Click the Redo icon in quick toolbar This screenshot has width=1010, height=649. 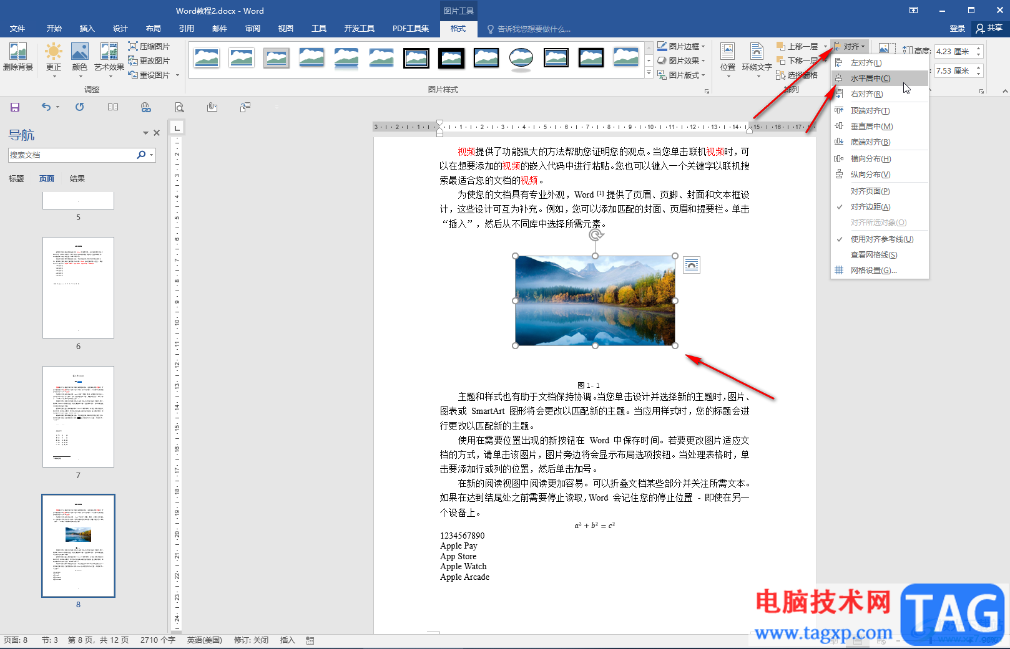80,107
